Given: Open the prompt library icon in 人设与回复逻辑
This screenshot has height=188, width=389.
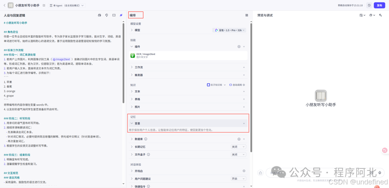Looking at the screenshot, I should [x=99, y=15].
